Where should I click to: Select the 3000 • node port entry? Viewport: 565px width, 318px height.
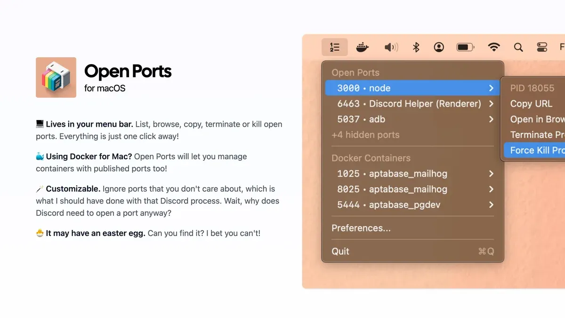click(412, 88)
